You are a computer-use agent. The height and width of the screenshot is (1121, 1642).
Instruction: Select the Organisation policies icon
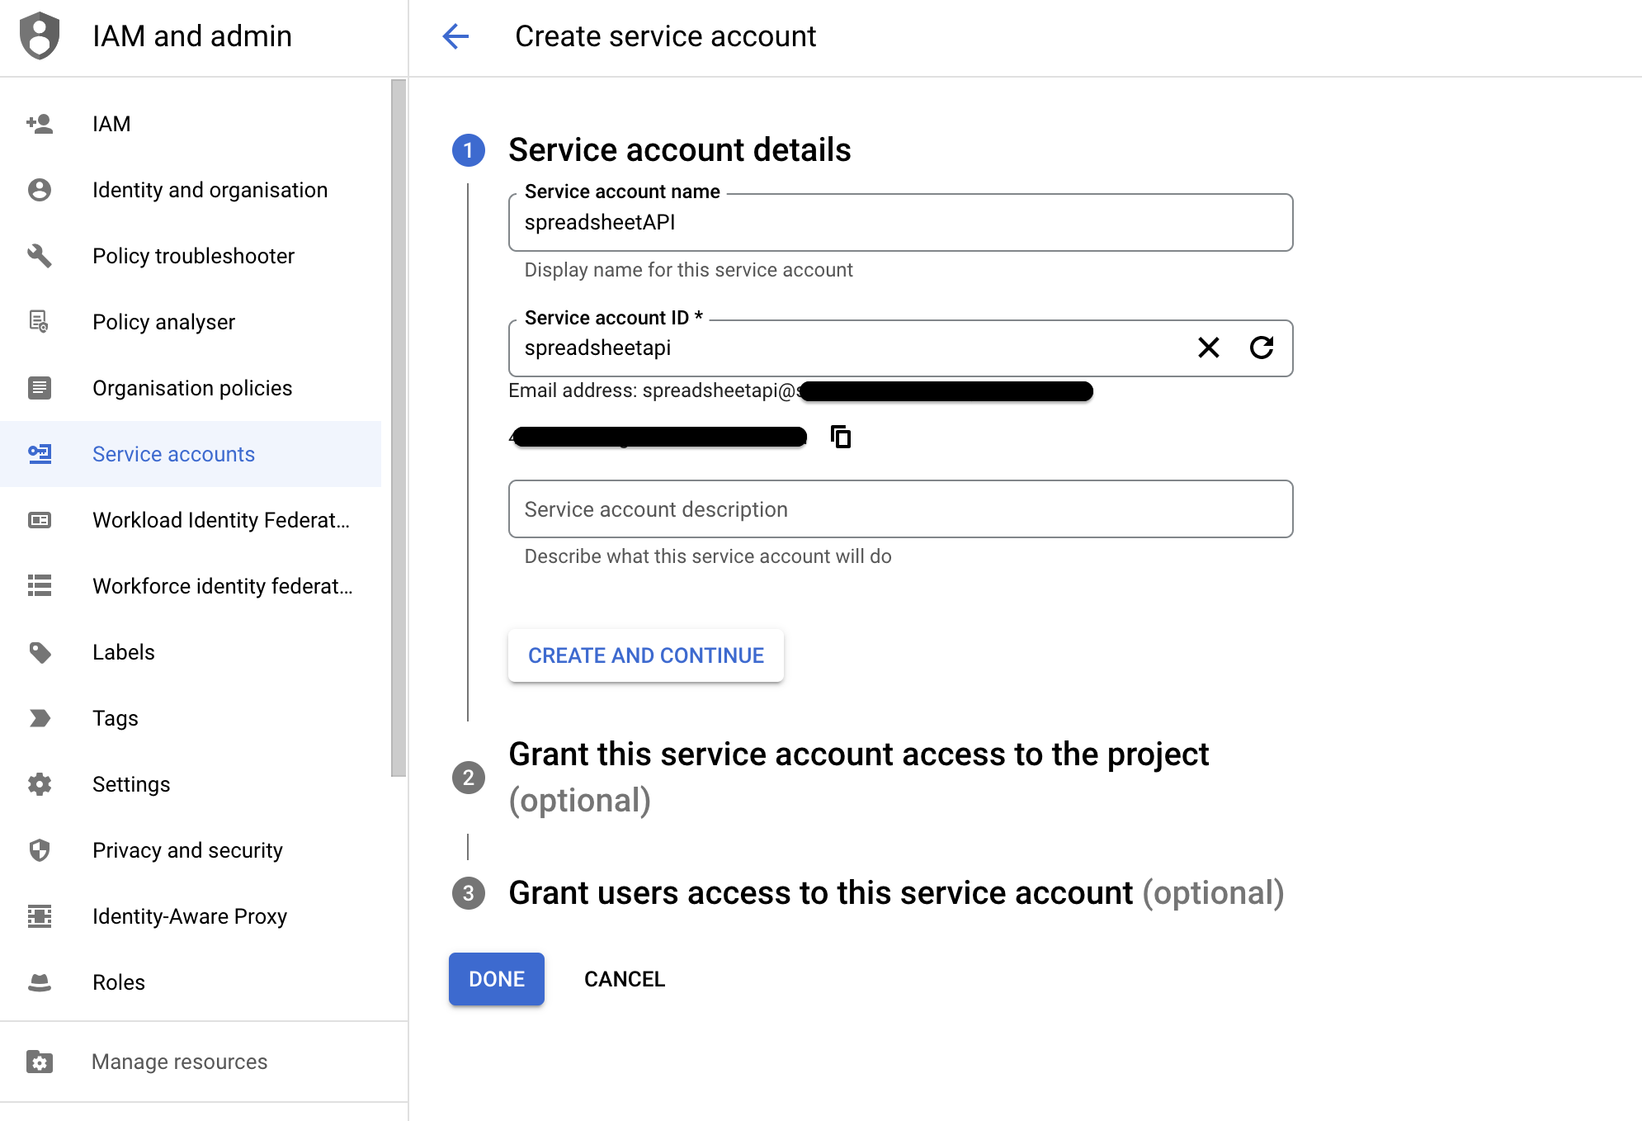40,388
